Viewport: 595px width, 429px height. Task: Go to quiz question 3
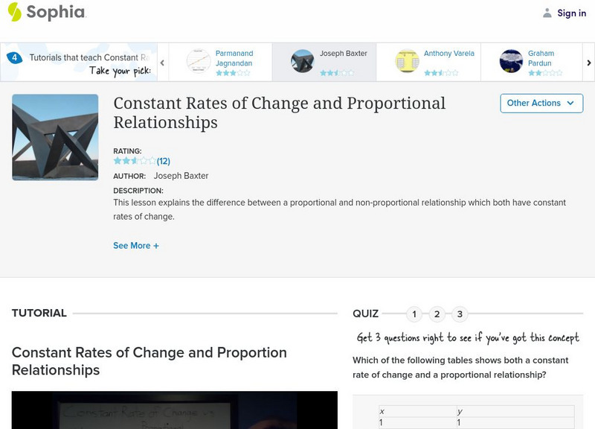(x=460, y=314)
